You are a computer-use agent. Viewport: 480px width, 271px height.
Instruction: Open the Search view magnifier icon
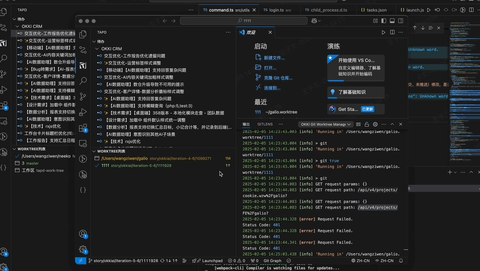(83, 81)
